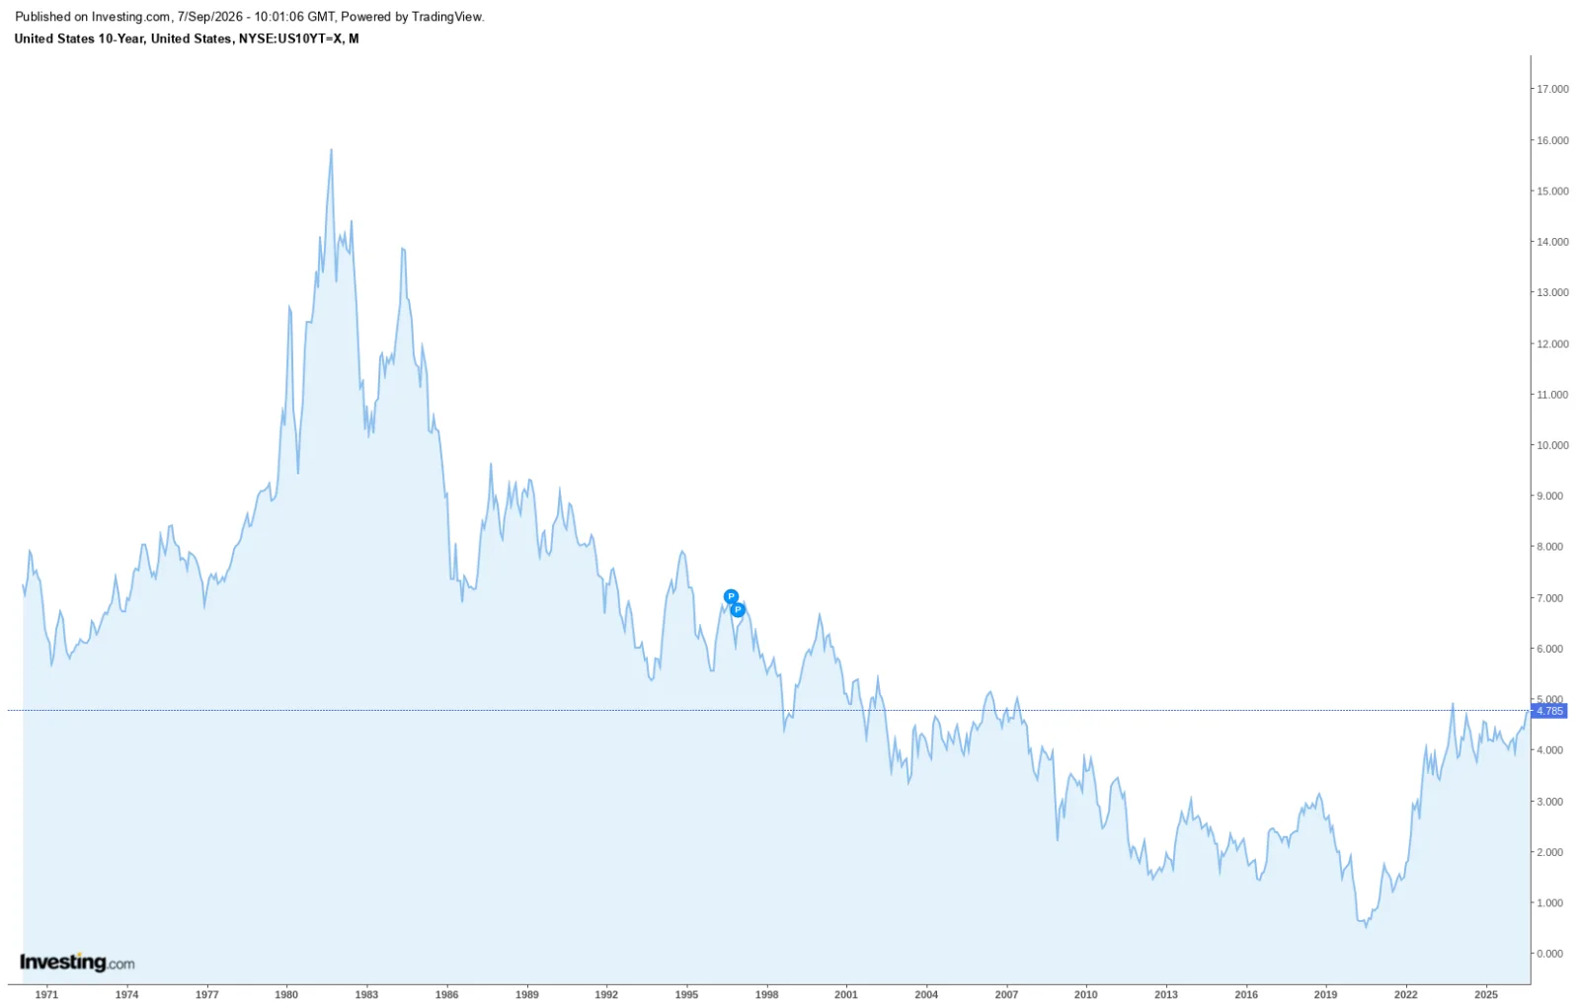Click the 0.000 level on the price axis
Viewport: 1580px width, 1007px height.
pos(1549,954)
